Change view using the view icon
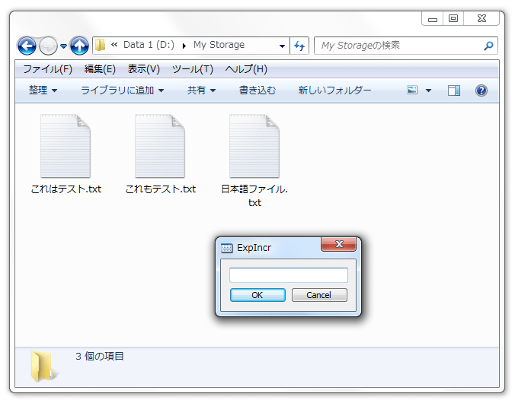515x403 pixels. click(412, 90)
